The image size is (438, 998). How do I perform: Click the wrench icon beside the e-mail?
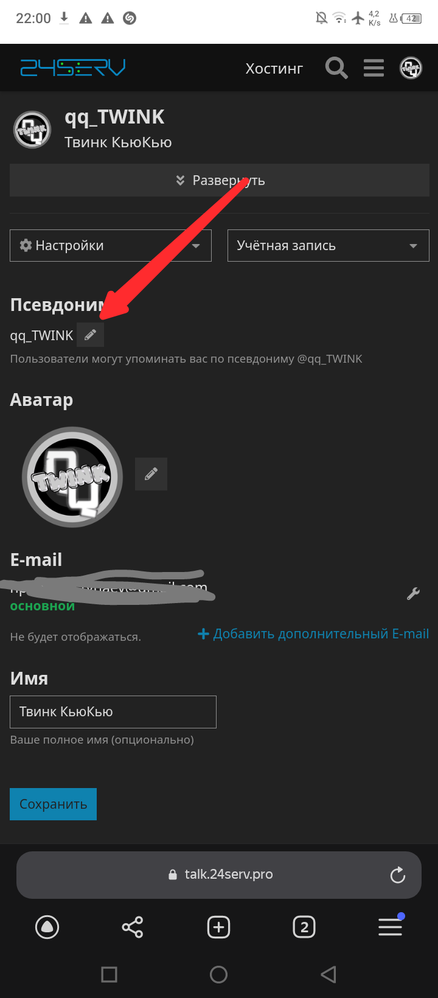pos(414,594)
